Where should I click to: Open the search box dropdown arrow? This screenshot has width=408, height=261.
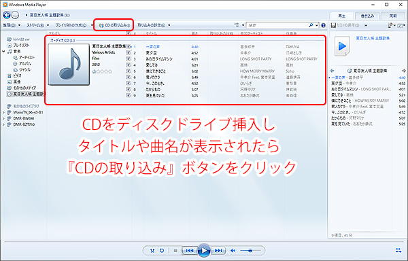[317, 25]
